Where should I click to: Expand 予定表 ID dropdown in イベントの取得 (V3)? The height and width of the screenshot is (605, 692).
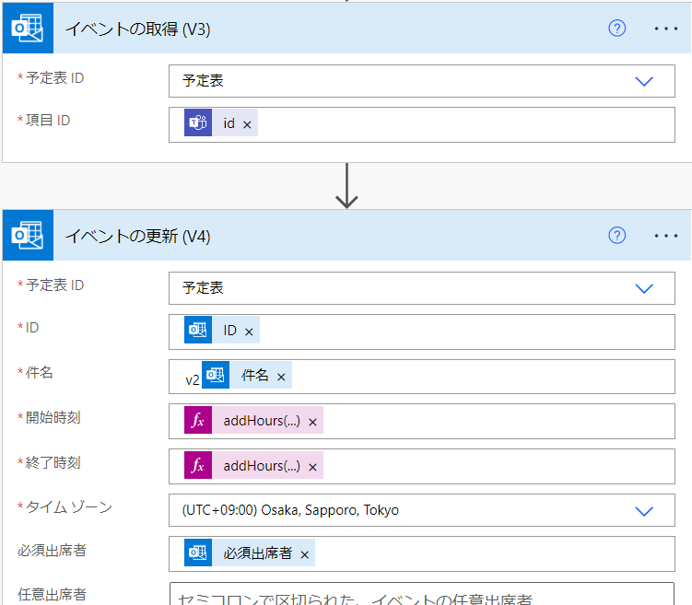[644, 82]
